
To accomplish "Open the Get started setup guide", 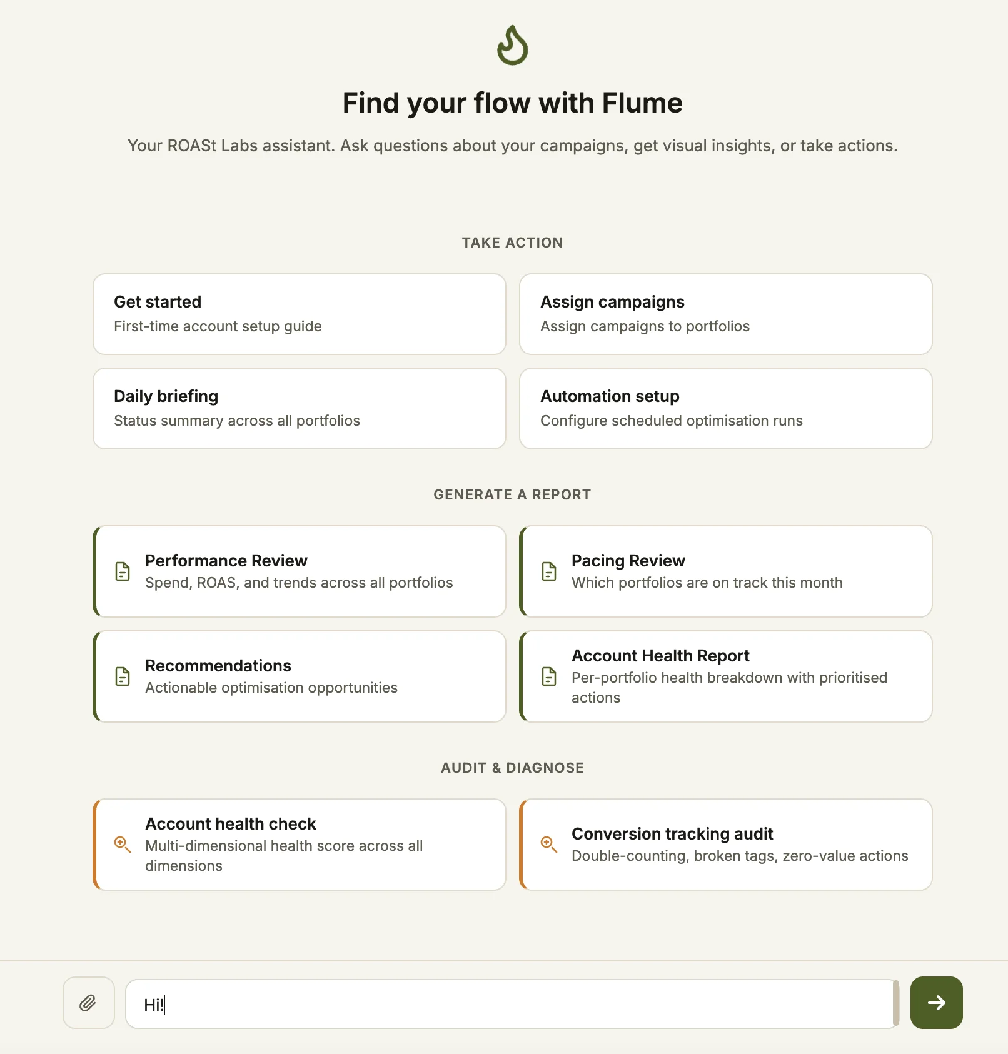I will pyautogui.click(x=299, y=314).
